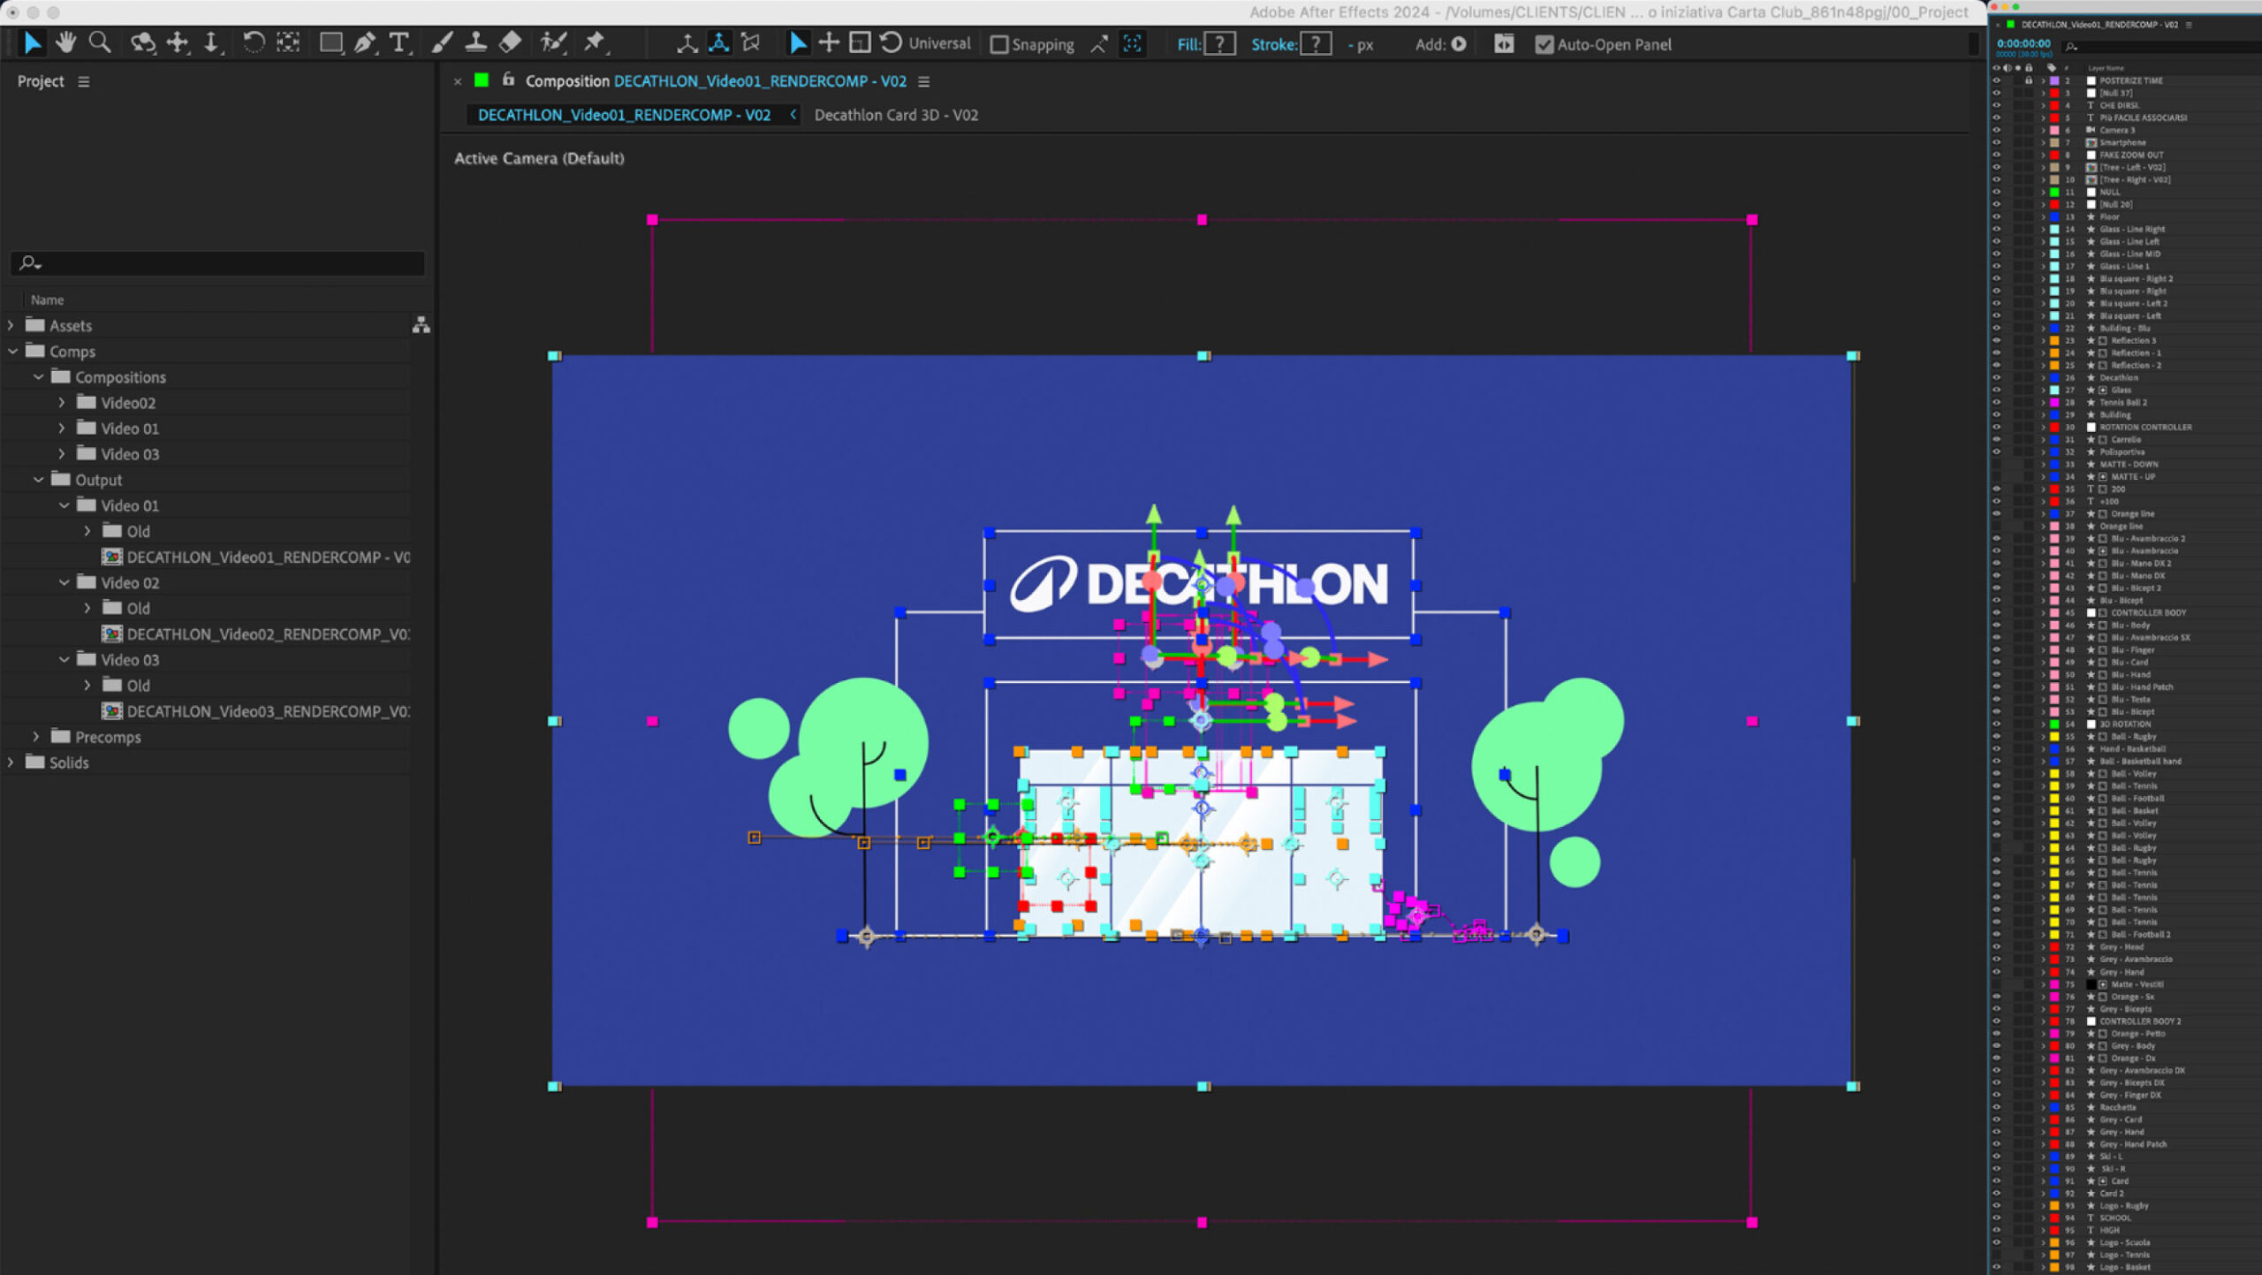Viewport: 2262px width, 1275px height.
Task: Select the Pen tool
Action: pos(365,43)
